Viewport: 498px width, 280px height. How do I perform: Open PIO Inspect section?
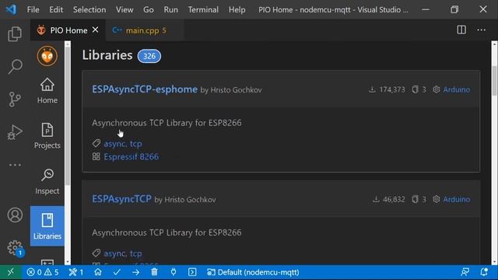click(47, 181)
